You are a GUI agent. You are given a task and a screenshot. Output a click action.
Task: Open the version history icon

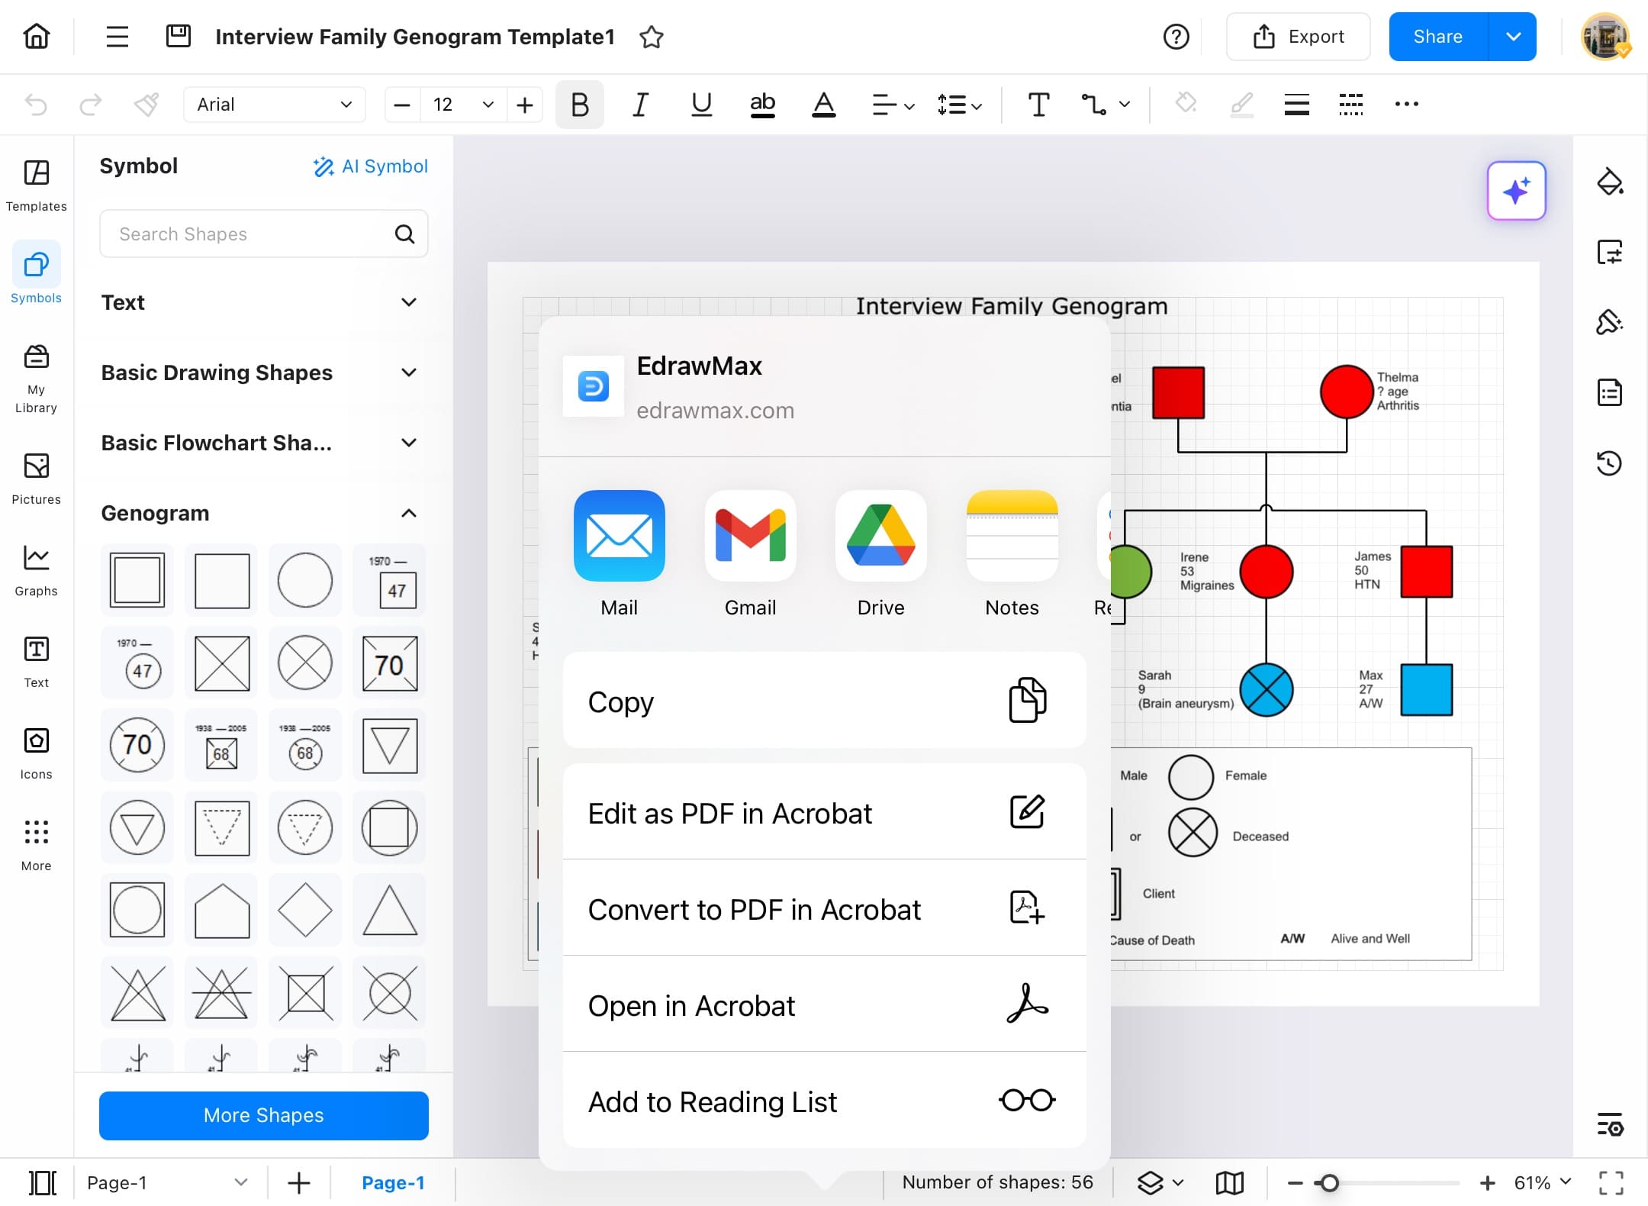click(x=1609, y=463)
